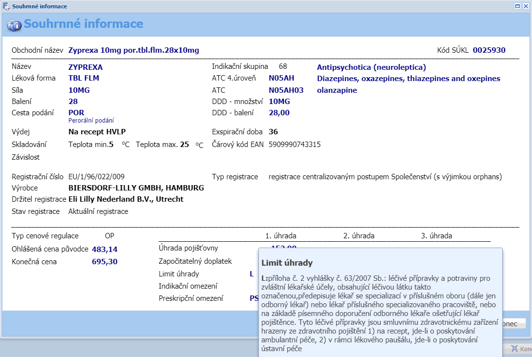Click the Indikační omezení label

point(188,286)
